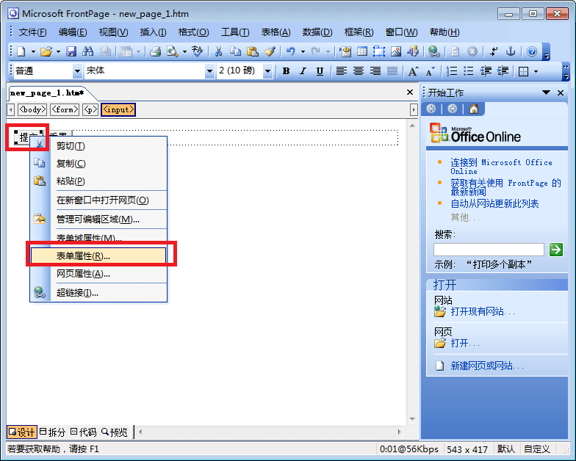The height and width of the screenshot is (461, 576).
Task: Click the Paste clipboard toolbar icon
Action: (x=253, y=51)
